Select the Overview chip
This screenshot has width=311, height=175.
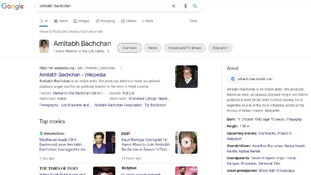click(x=129, y=48)
